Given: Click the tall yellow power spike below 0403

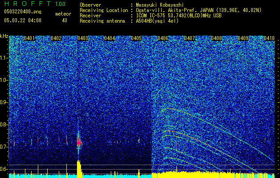Looking at the screenshot, I should [x=79, y=169].
